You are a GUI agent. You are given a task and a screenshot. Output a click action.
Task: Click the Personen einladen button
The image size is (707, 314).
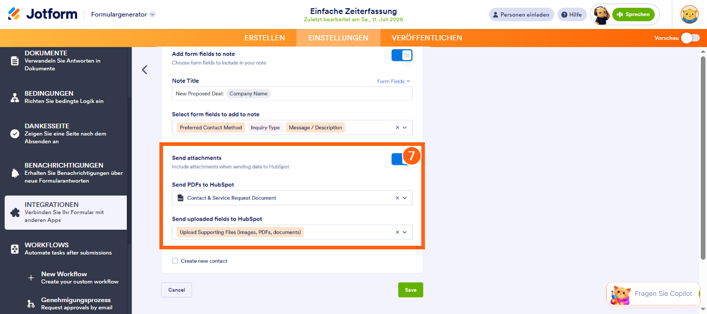click(x=522, y=14)
